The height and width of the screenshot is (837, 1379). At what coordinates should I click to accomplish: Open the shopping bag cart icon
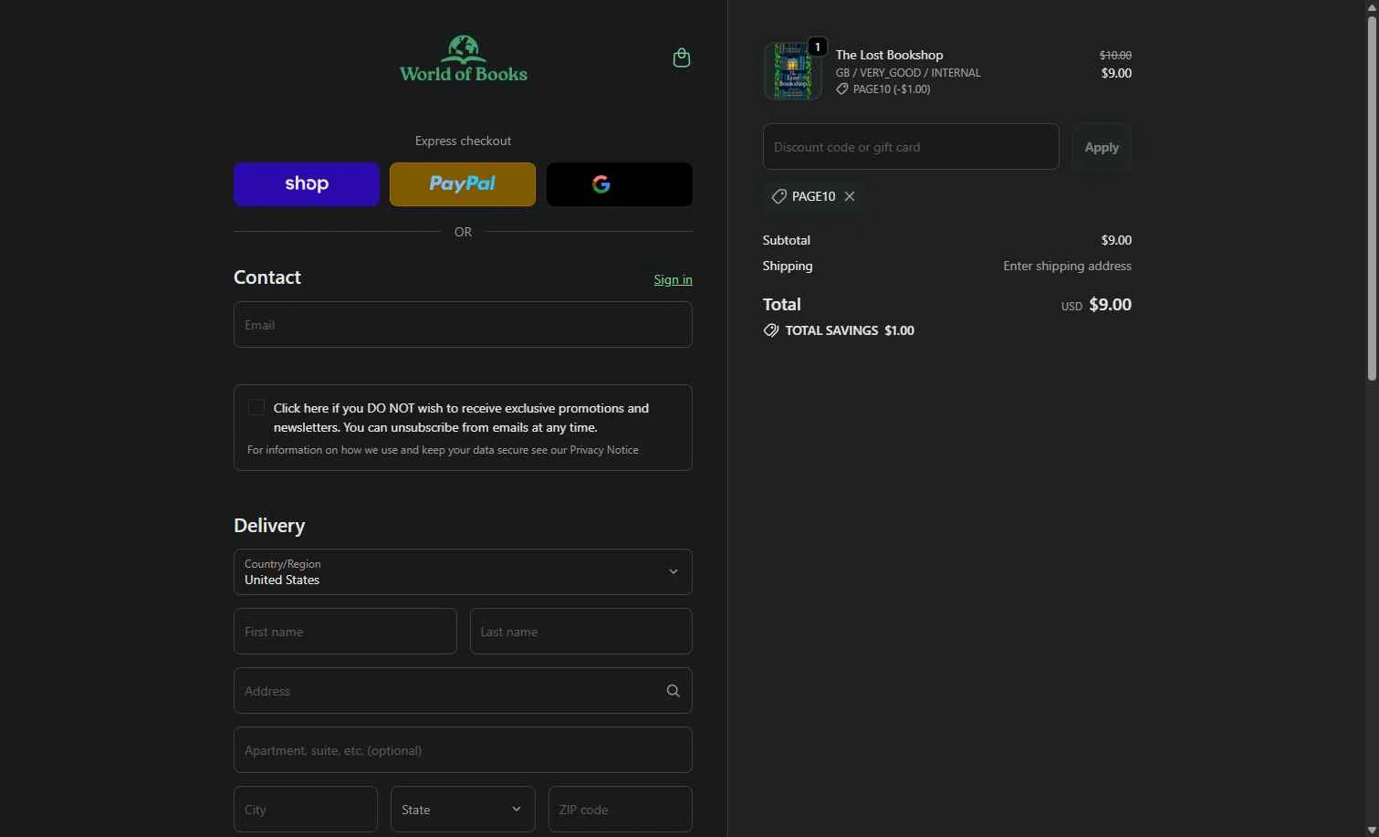[681, 58]
